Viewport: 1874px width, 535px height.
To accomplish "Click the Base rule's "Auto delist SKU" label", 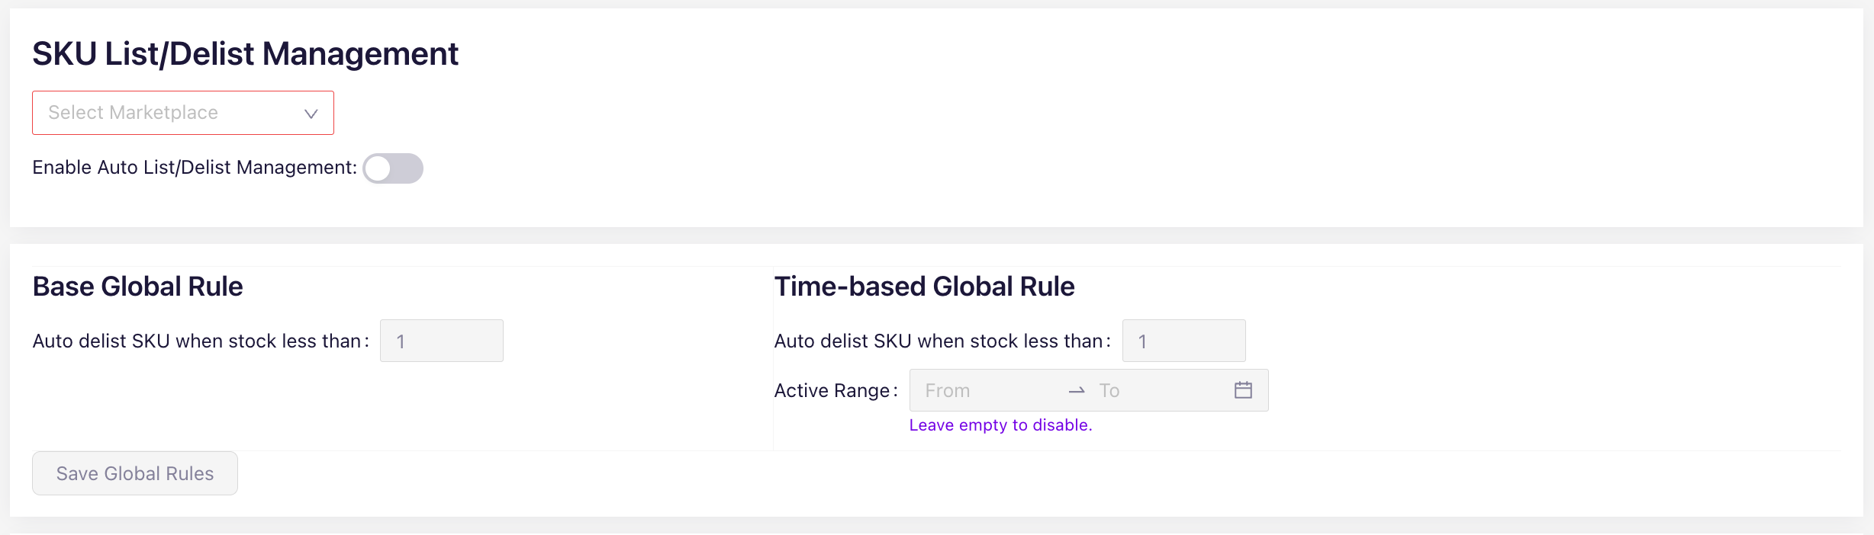I will coord(200,341).
